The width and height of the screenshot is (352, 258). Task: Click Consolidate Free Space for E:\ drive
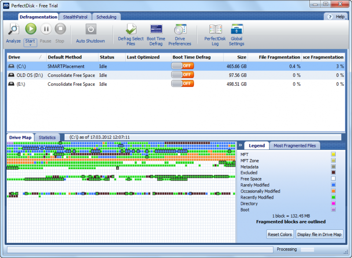point(71,84)
